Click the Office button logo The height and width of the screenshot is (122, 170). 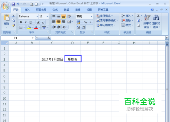point(5,6)
